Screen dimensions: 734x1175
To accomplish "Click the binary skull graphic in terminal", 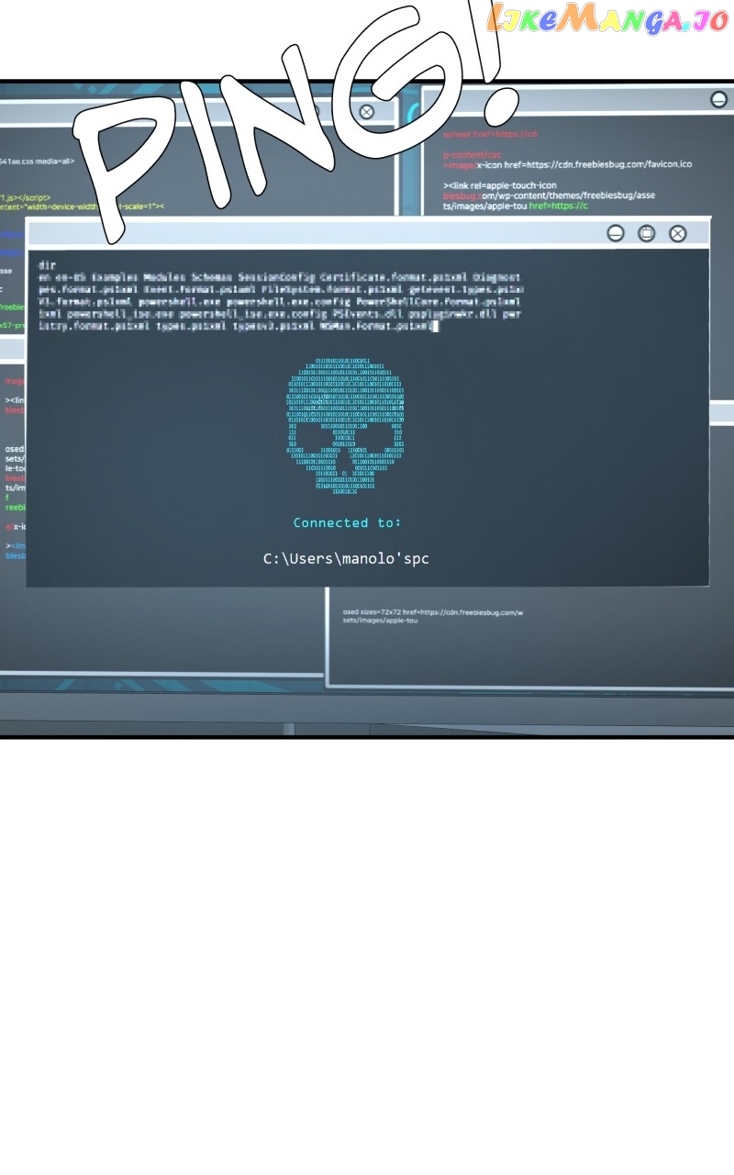I will coord(345,428).
